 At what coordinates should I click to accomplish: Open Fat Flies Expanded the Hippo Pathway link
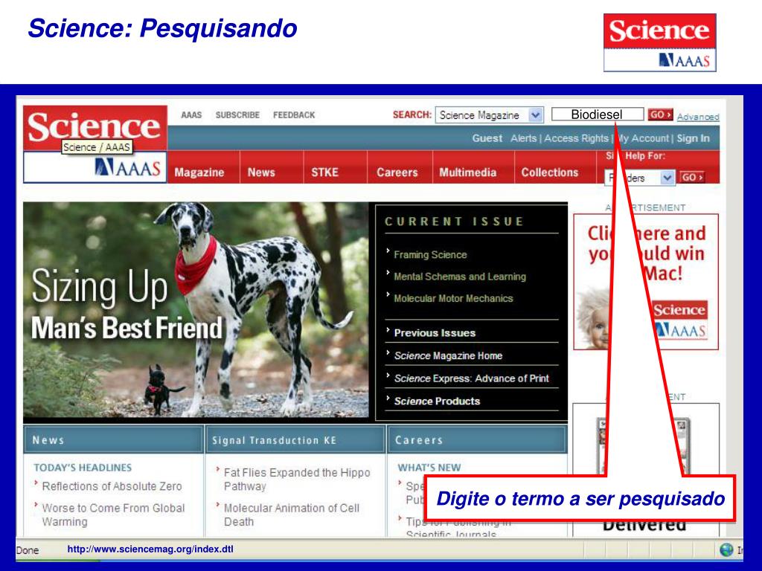[x=297, y=480]
